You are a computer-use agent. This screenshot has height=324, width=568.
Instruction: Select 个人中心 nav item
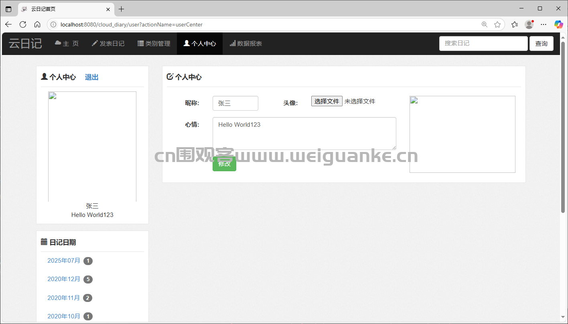(x=200, y=43)
